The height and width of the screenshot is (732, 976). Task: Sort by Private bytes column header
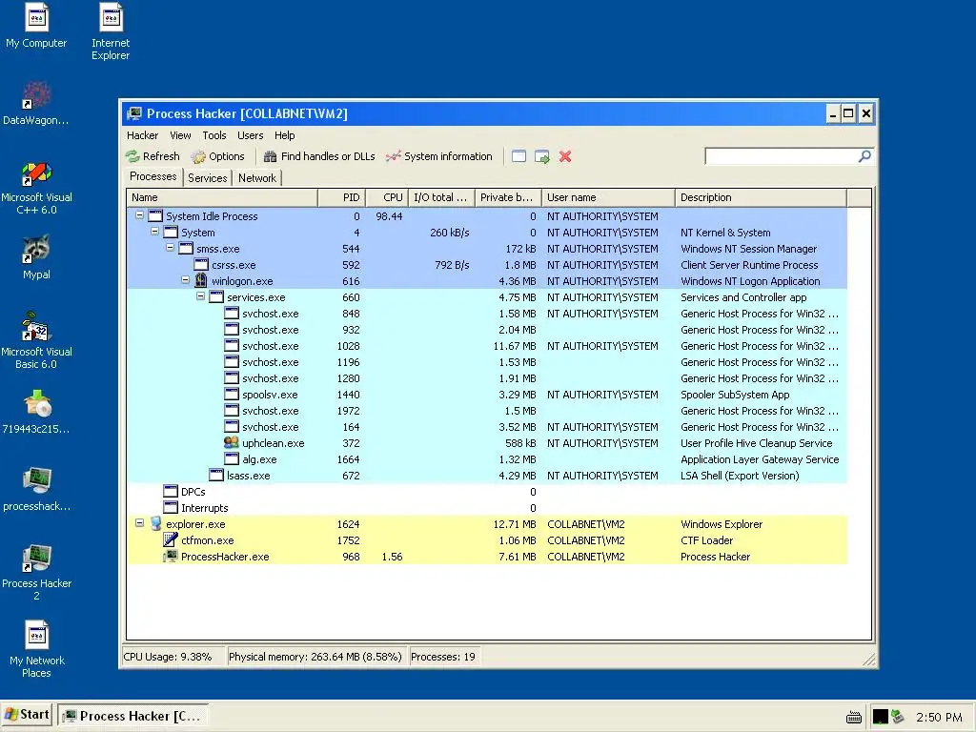point(508,197)
